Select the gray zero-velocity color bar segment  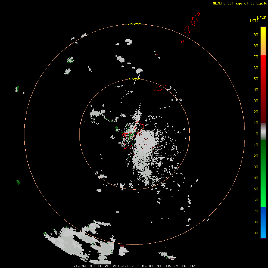(x=263, y=132)
